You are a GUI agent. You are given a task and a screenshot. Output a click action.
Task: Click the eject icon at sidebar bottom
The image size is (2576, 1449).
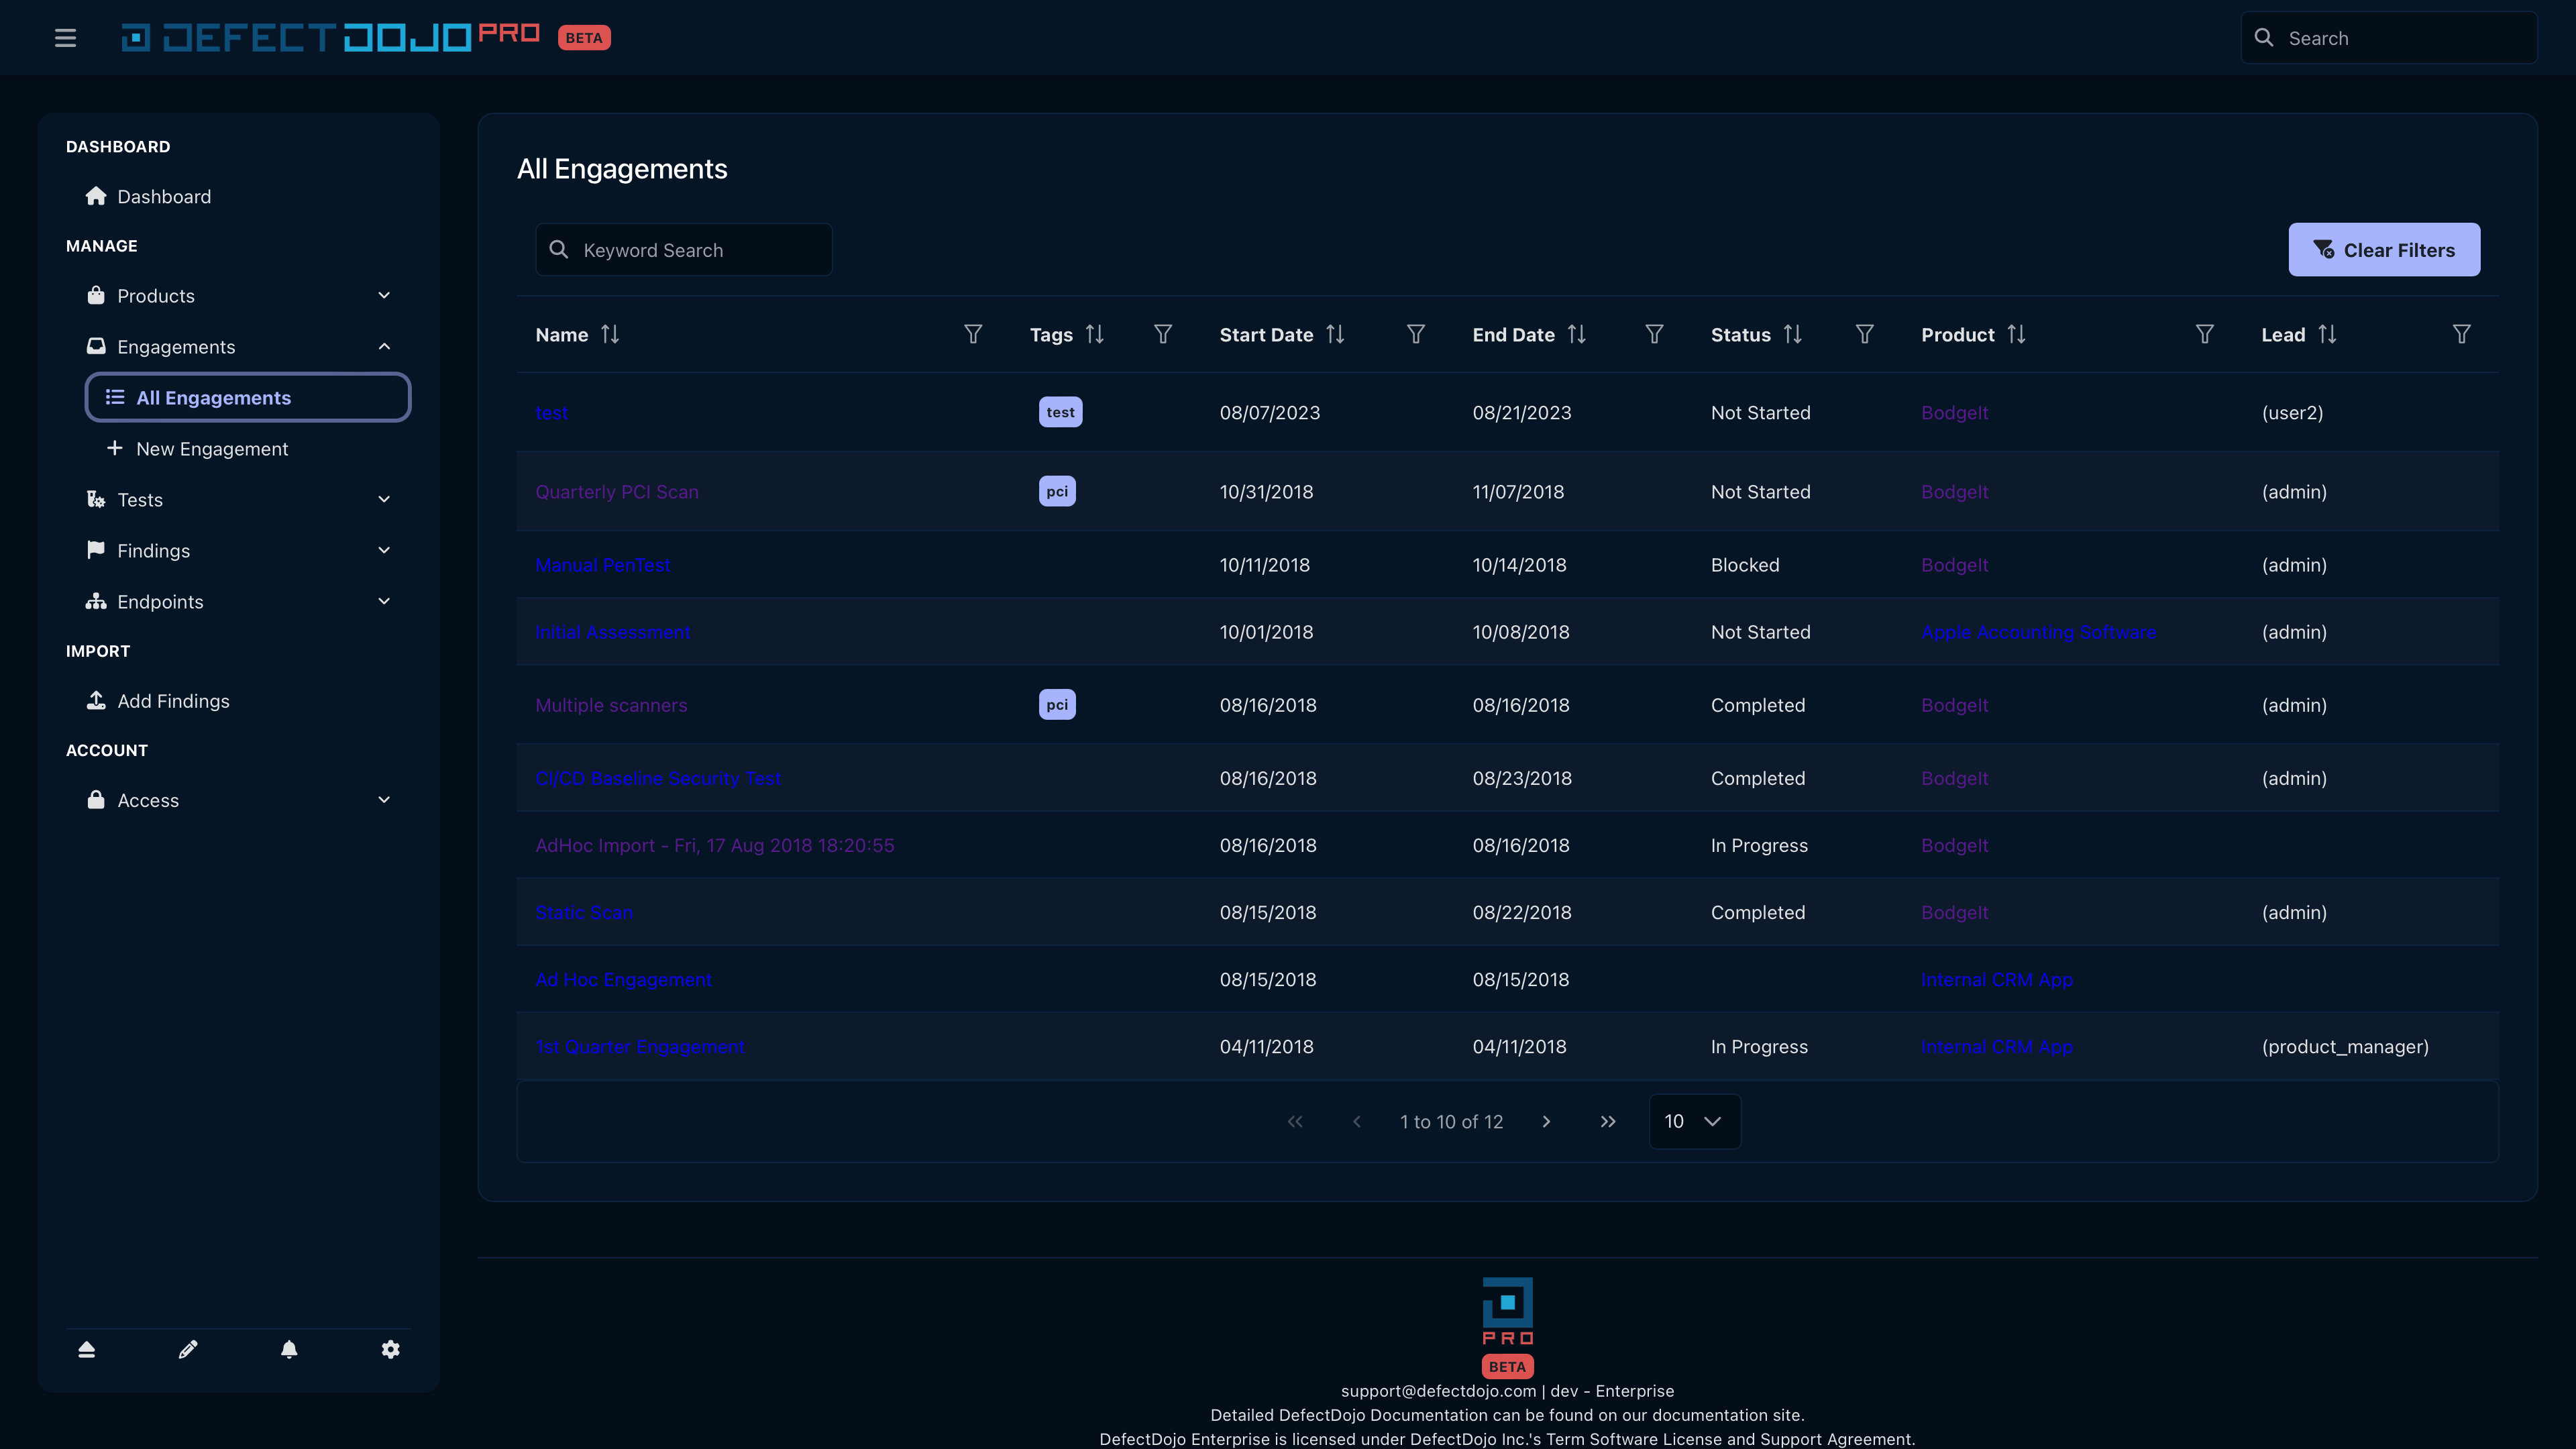pyautogui.click(x=87, y=1349)
